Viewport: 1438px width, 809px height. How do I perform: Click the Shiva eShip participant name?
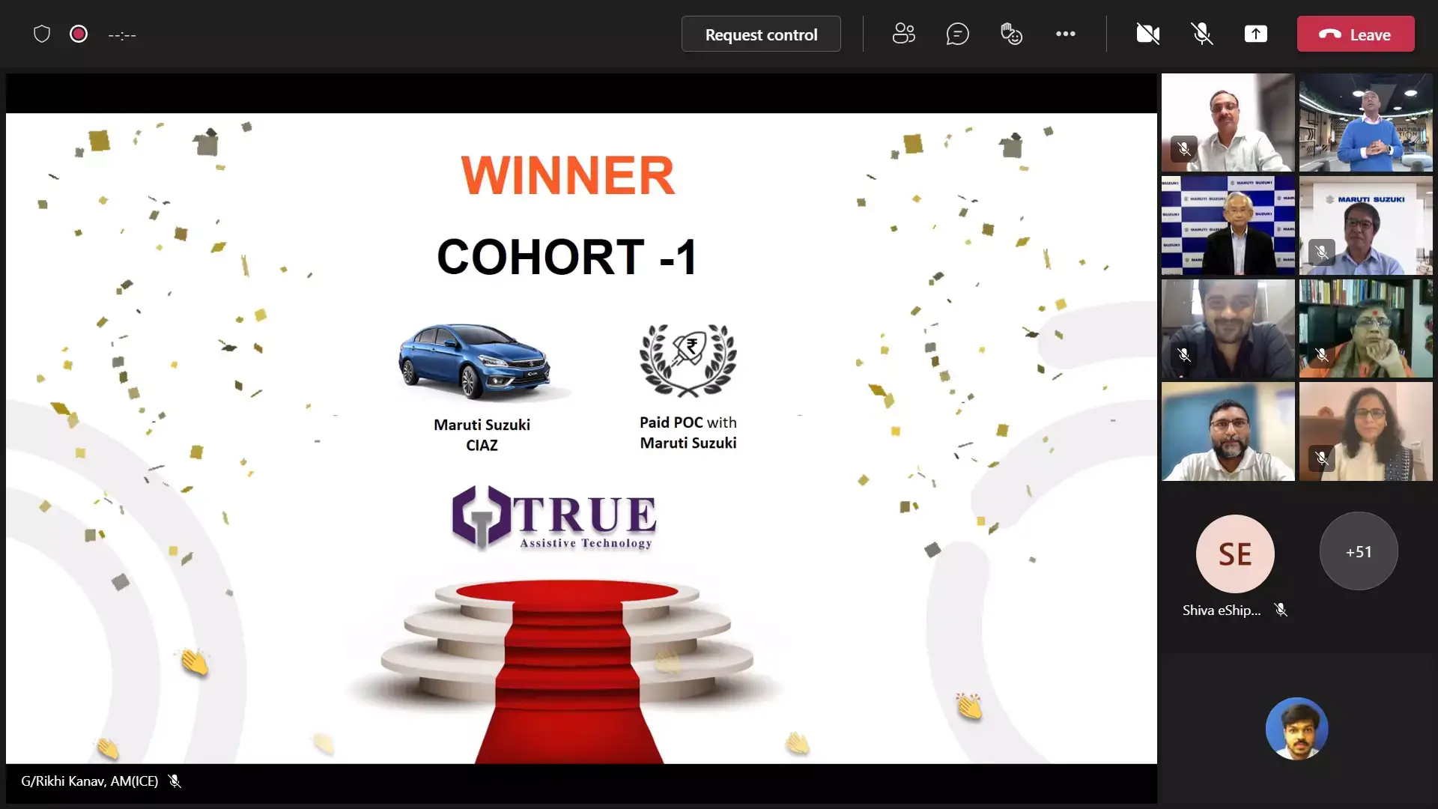tap(1222, 610)
